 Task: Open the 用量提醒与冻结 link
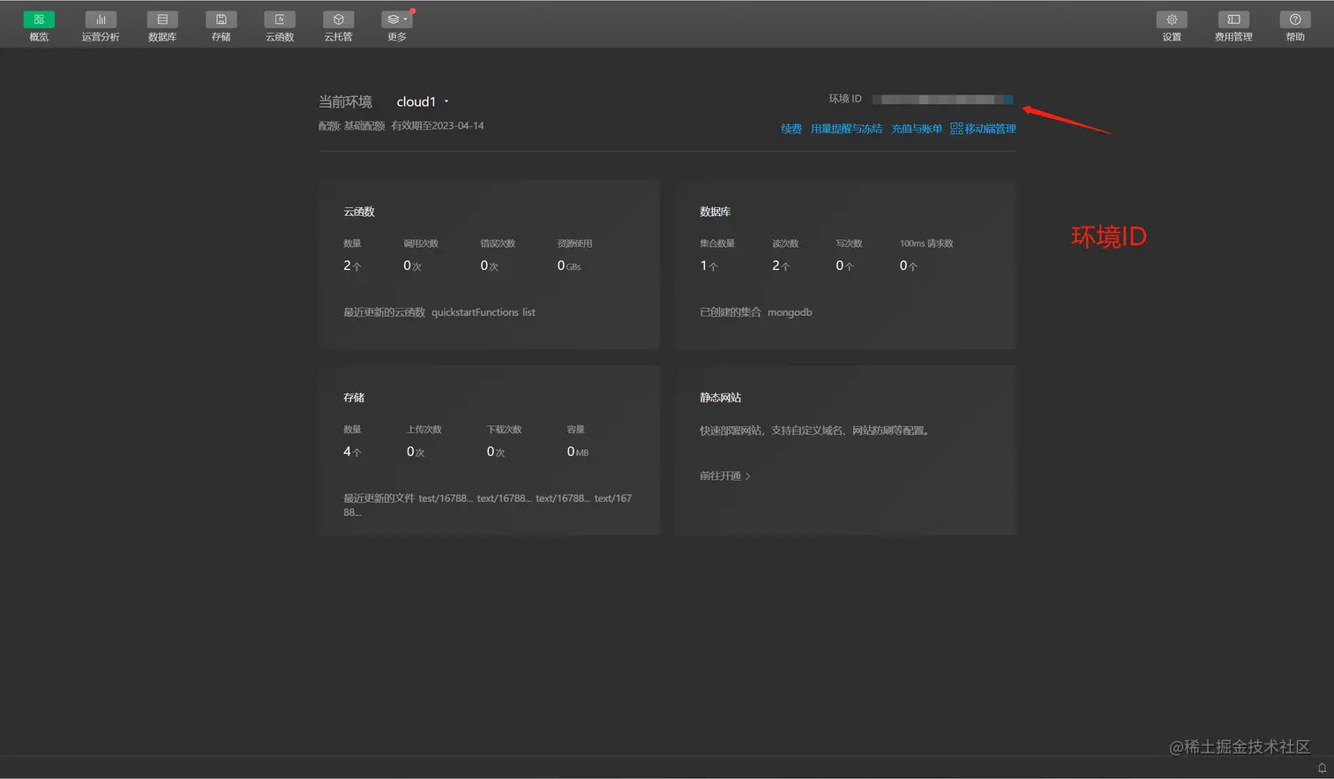tap(846, 129)
